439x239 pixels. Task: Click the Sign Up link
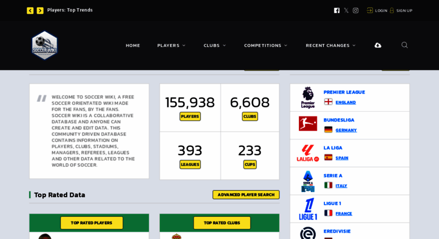[405, 11]
